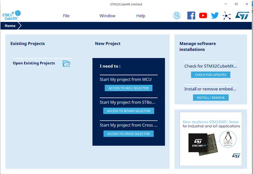Open the YouTube channel icon
The image size is (253, 174).
pyautogui.click(x=203, y=16)
